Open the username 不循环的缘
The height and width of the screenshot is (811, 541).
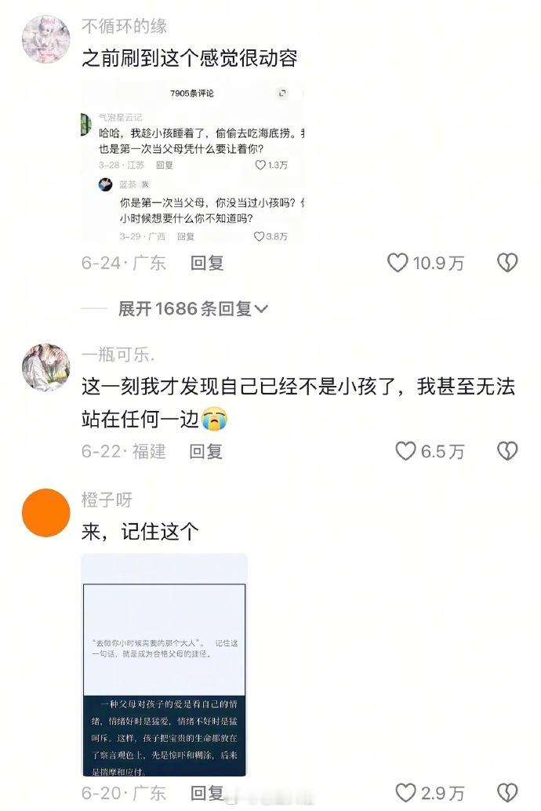(124, 26)
